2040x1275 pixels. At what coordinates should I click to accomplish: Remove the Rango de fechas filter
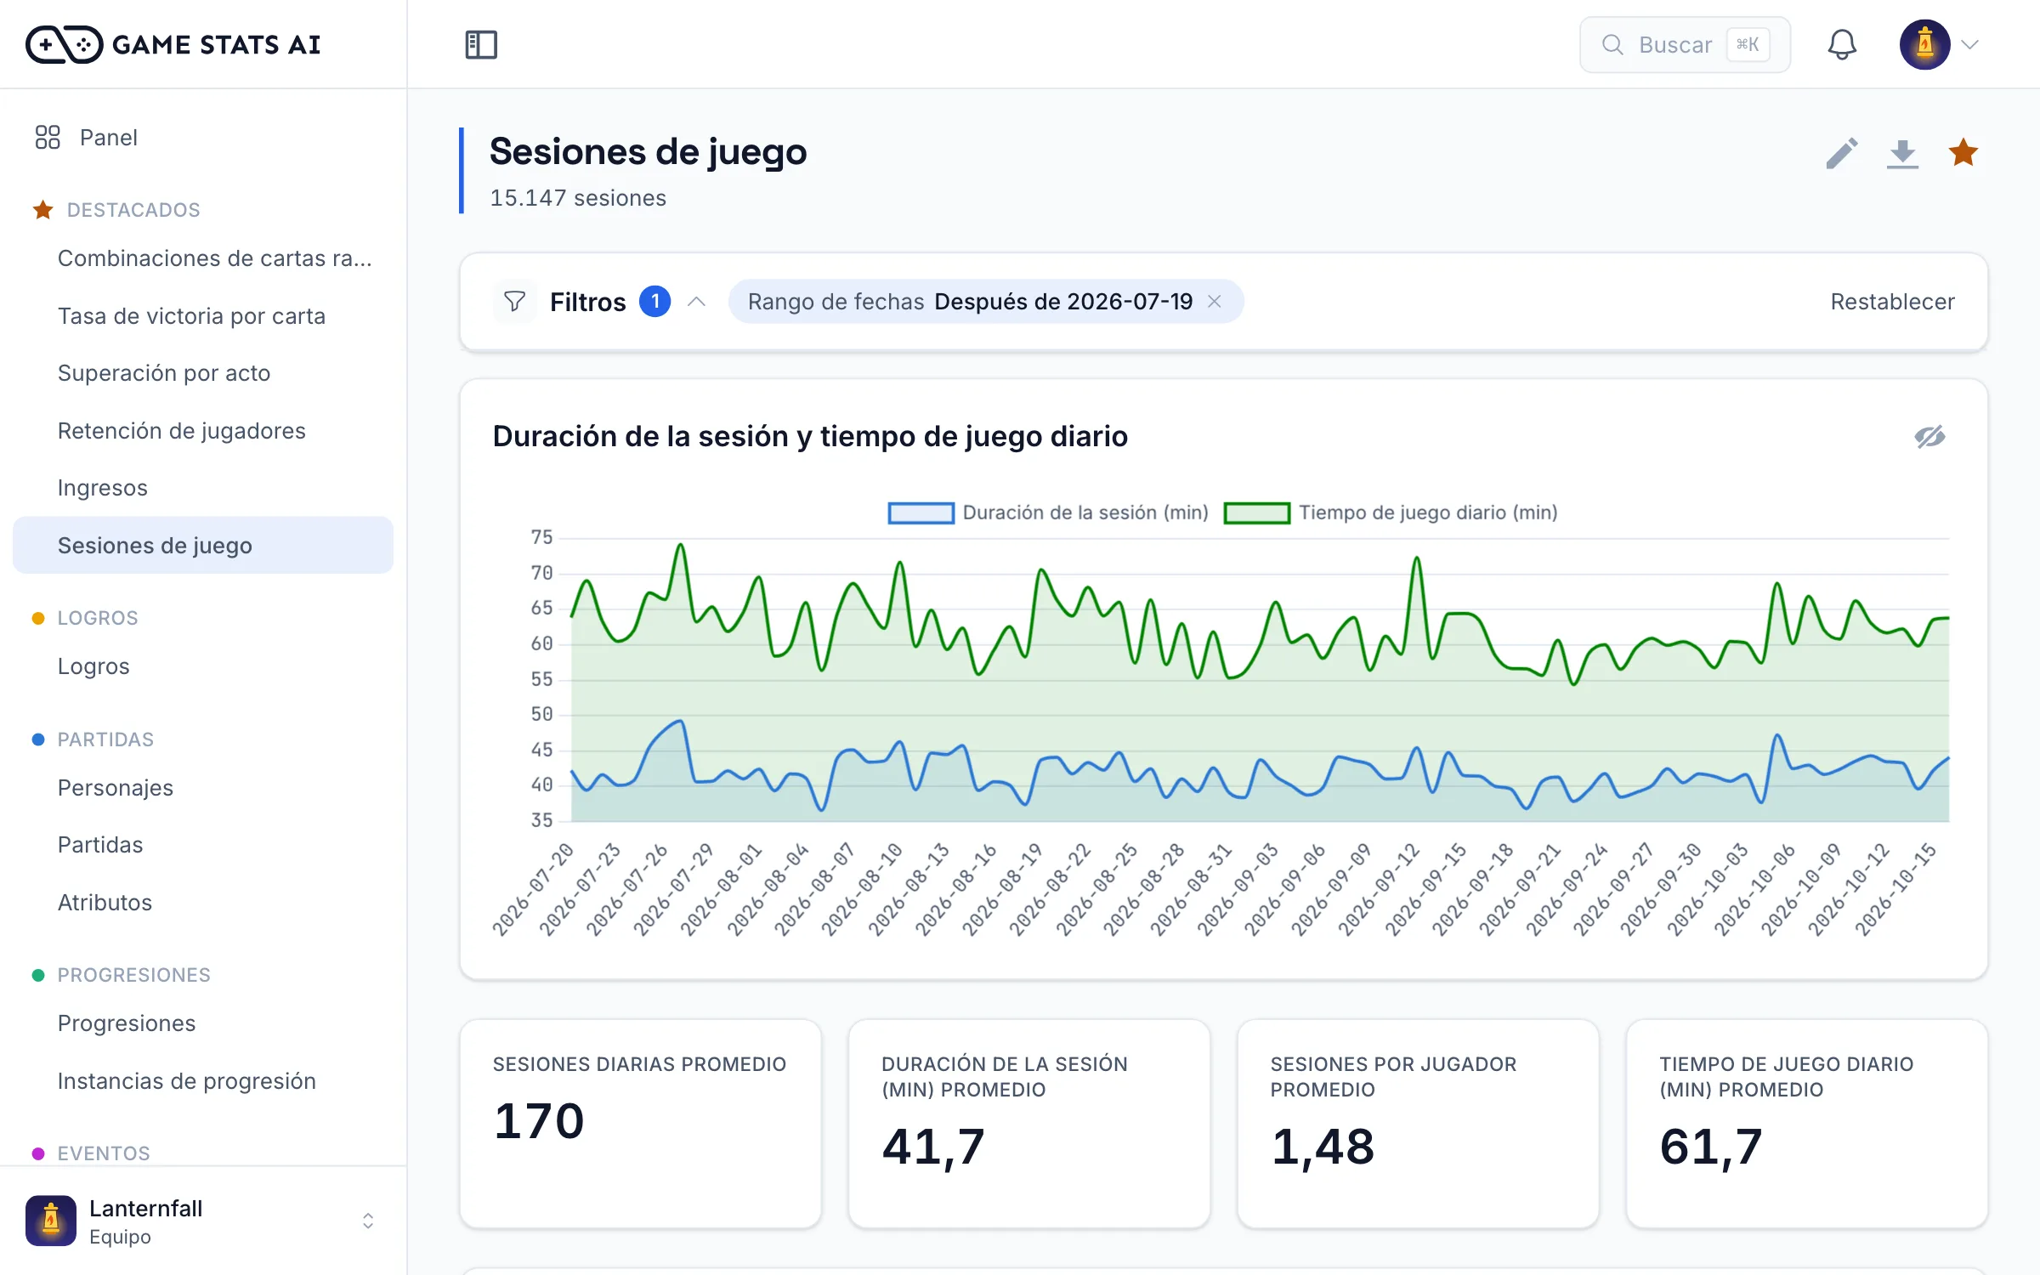pyautogui.click(x=1215, y=302)
